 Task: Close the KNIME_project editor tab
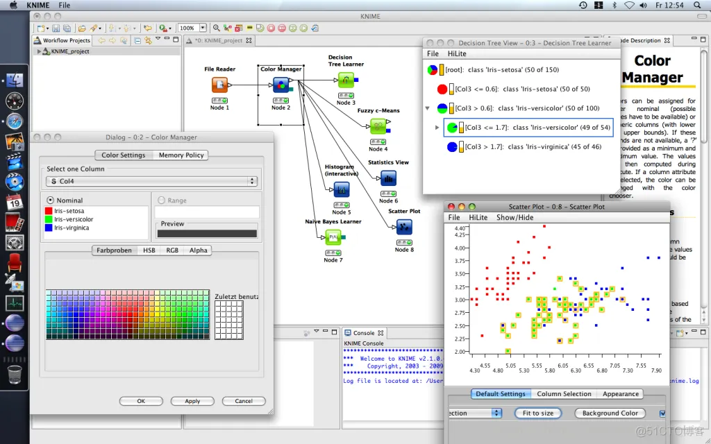249,40
